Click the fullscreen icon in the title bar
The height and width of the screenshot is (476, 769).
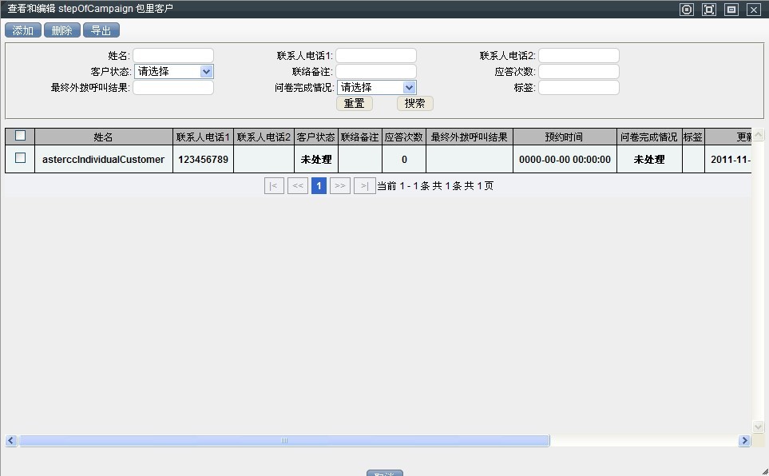[x=708, y=10]
